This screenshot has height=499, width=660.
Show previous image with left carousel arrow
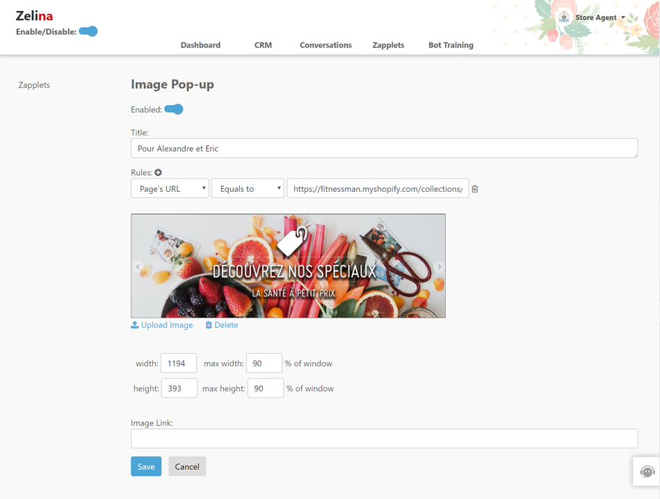138,267
